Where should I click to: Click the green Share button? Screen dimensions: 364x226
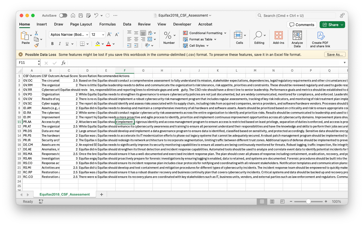point(332,25)
